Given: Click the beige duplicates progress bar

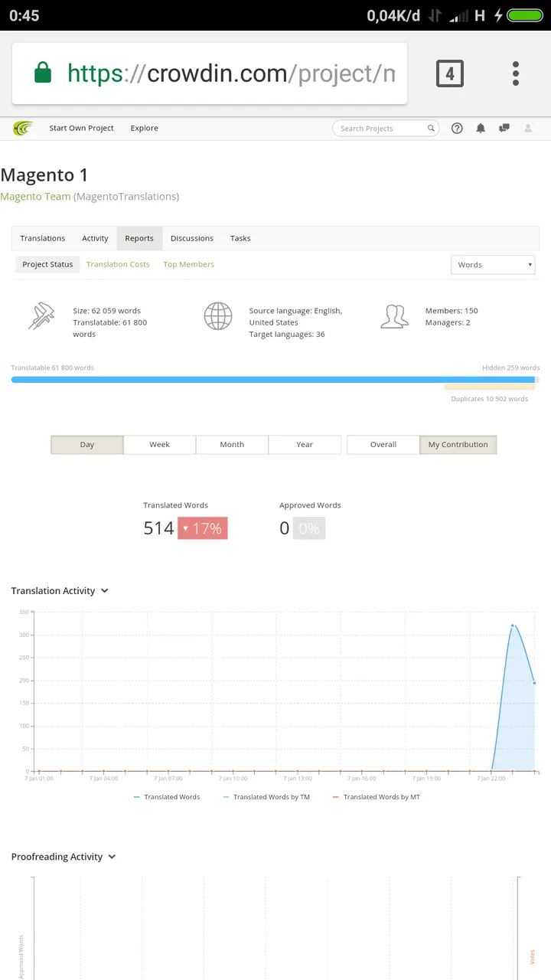Looking at the screenshot, I should 490,387.
